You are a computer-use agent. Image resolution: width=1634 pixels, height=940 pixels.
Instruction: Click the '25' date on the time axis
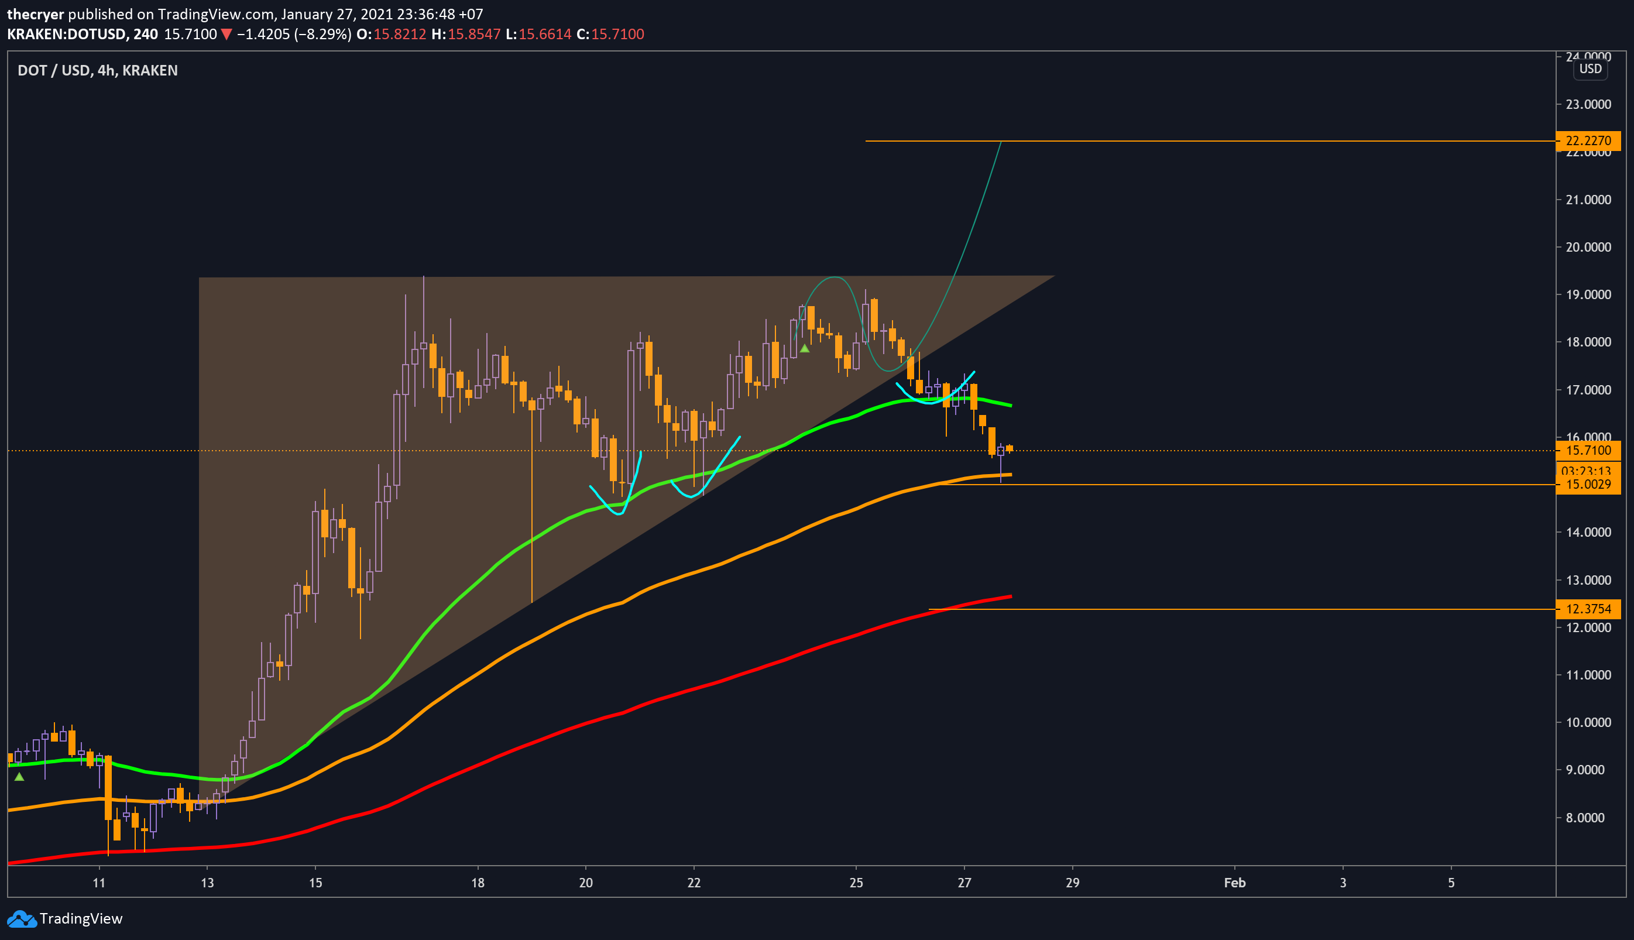coord(856,883)
